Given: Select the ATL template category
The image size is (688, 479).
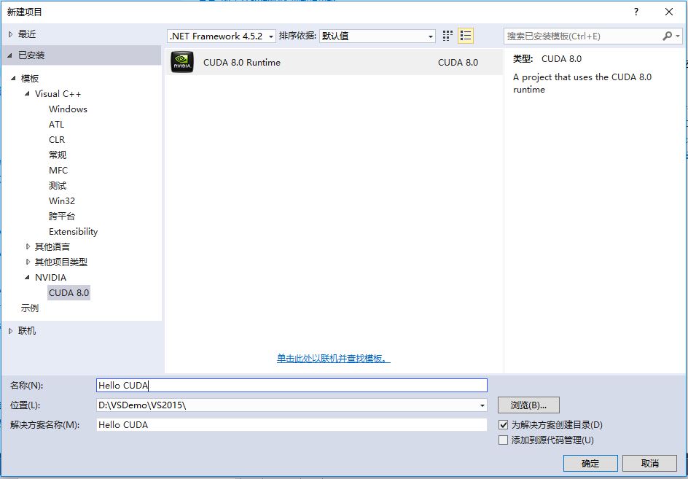Looking at the screenshot, I should click(57, 124).
